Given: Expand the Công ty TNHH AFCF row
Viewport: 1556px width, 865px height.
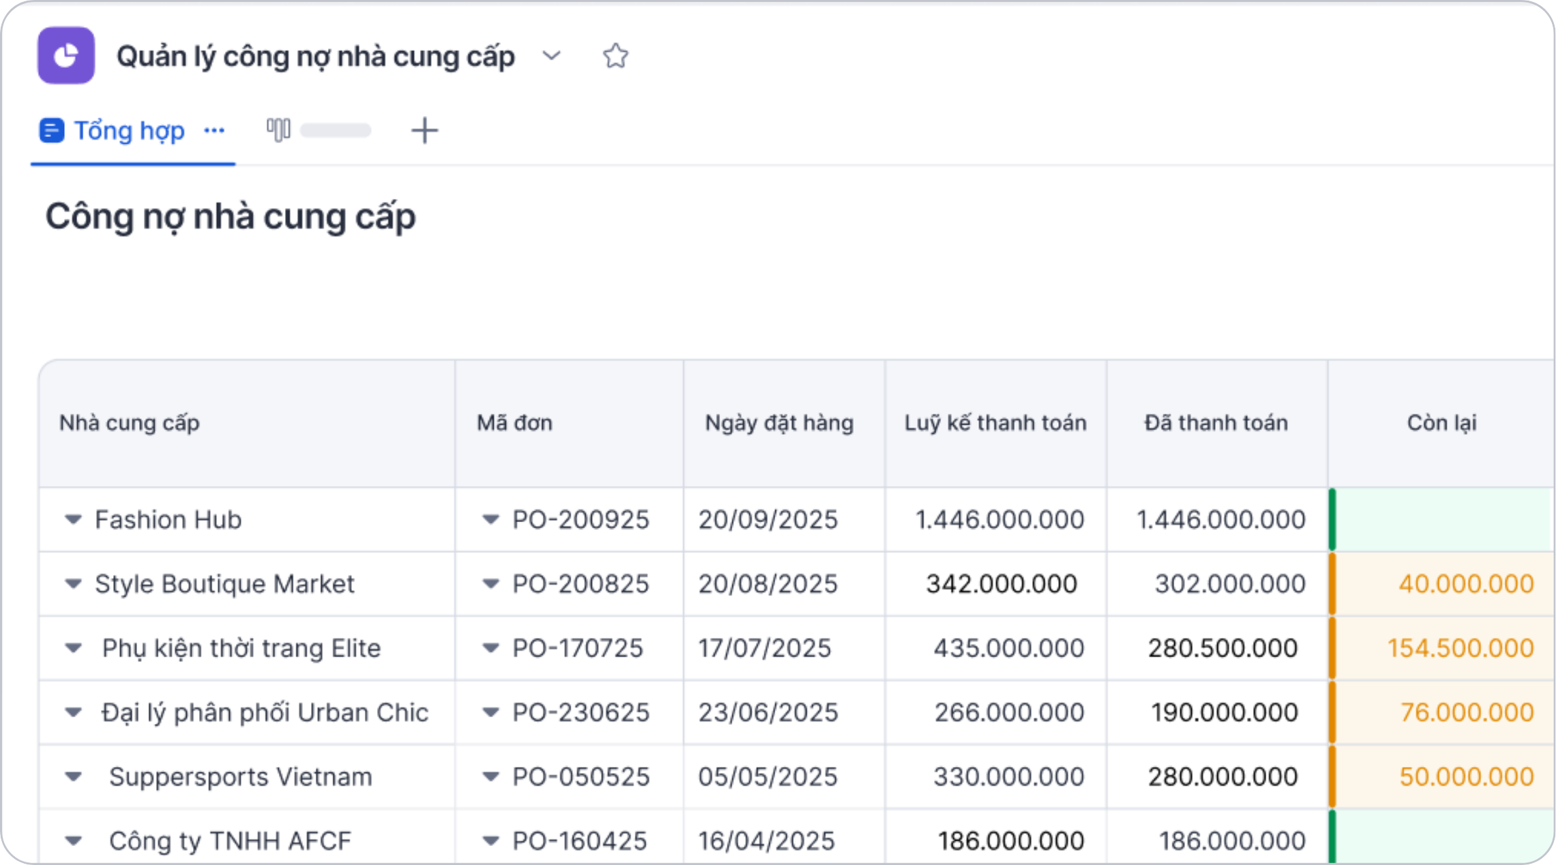Looking at the screenshot, I should [x=74, y=841].
